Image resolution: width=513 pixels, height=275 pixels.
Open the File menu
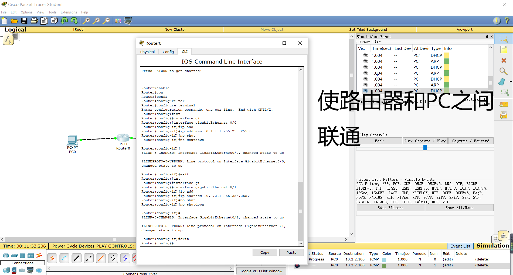(x=4, y=12)
